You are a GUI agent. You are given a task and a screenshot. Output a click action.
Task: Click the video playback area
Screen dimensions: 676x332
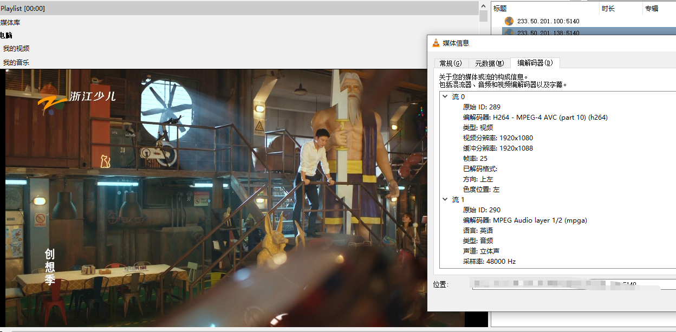(x=217, y=198)
